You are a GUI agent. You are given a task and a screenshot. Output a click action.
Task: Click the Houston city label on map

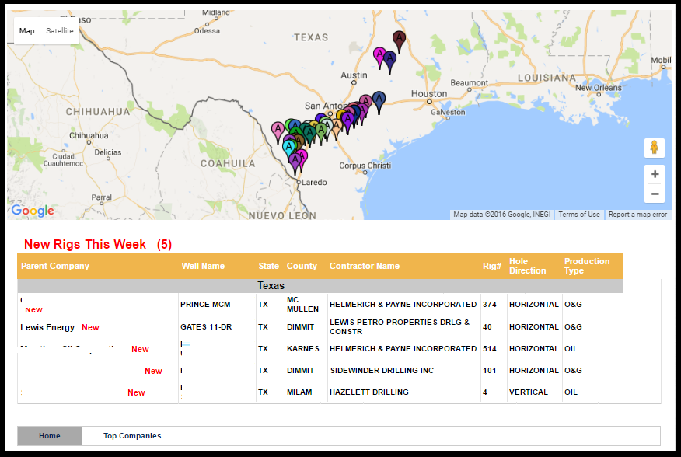click(x=428, y=94)
